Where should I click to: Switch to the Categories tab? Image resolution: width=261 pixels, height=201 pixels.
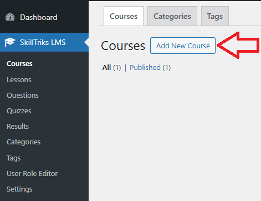(172, 16)
